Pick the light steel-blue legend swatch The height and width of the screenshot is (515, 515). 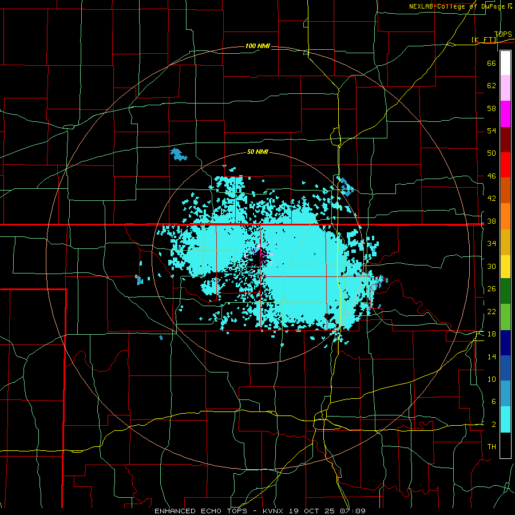pos(505,394)
